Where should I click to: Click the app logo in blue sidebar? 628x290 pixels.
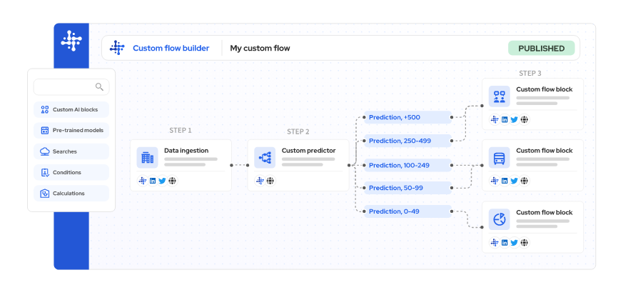[x=71, y=41]
